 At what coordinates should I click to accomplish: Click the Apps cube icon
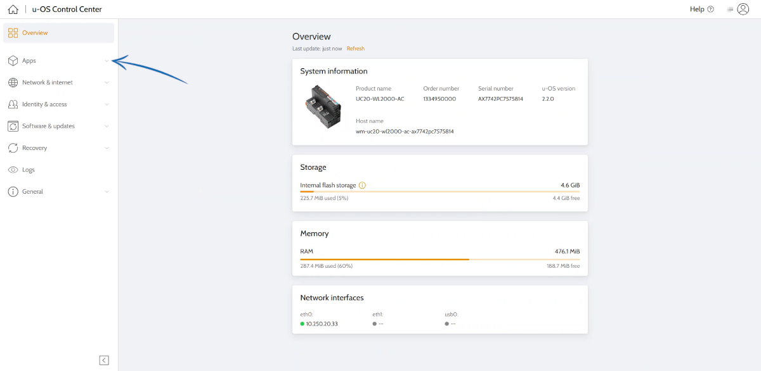click(x=13, y=61)
